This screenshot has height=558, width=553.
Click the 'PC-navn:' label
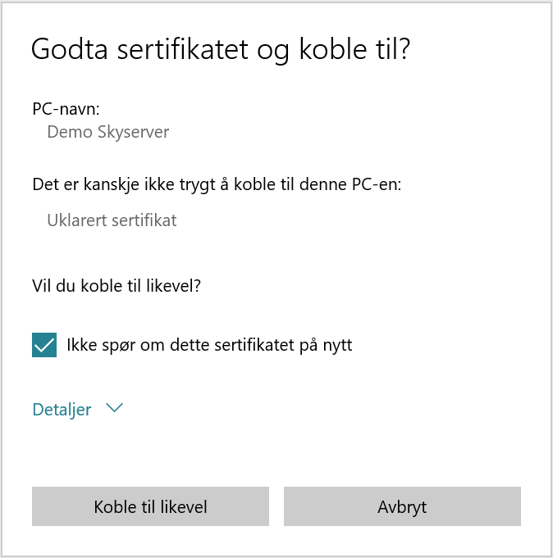point(66,108)
